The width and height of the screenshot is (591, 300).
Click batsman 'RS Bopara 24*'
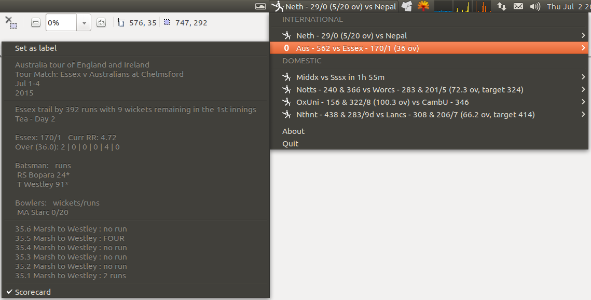pos(44,175)
